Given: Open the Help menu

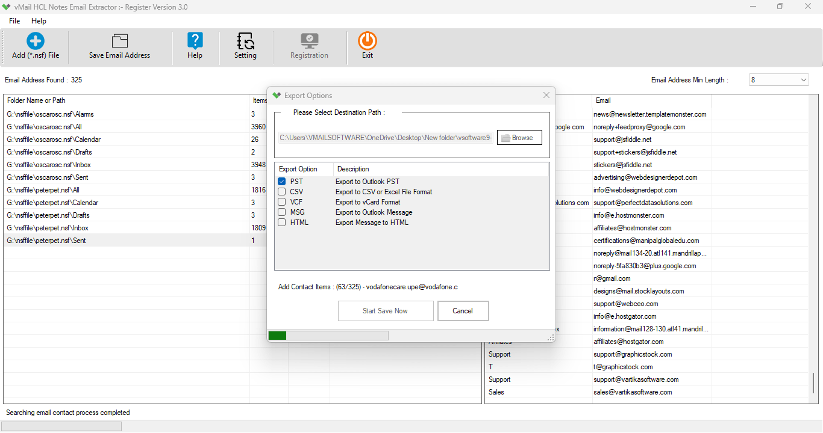Looking at the screenshot, I should tap(39, 21).
